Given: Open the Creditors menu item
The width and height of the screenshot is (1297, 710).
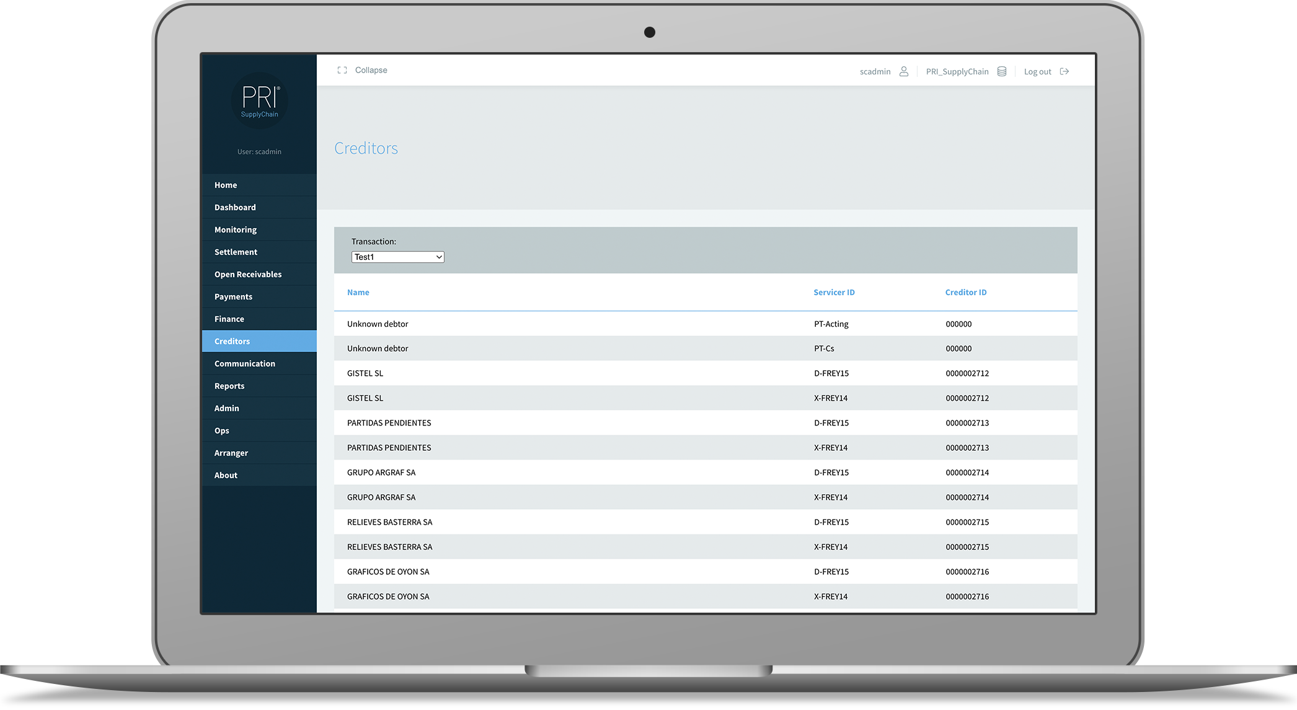Looking at the screenshot, I should click(232, 340).
